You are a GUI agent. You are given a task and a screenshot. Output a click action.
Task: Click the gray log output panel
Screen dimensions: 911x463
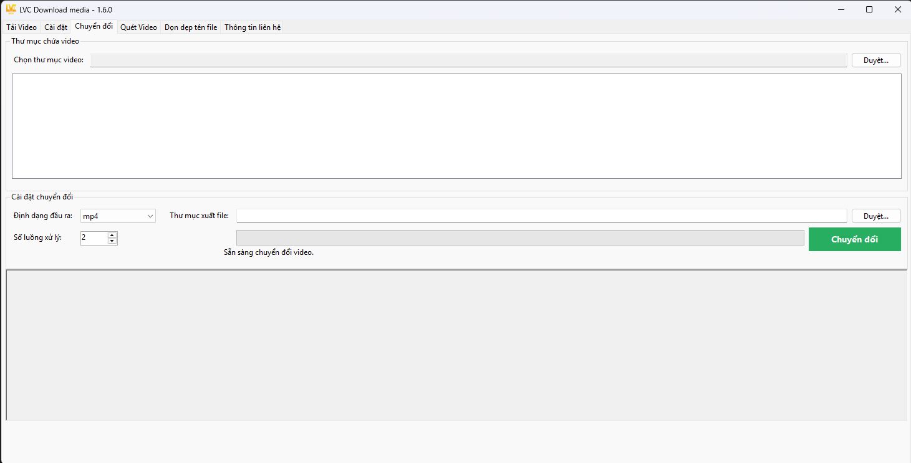click(x=456, y=345)
